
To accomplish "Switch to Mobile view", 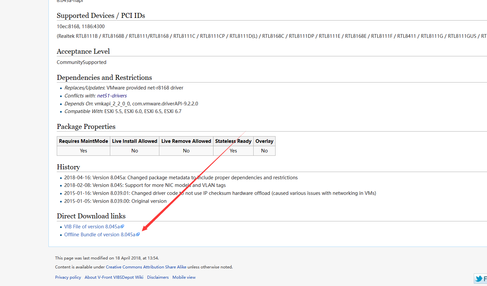I will tap(184, 277).
